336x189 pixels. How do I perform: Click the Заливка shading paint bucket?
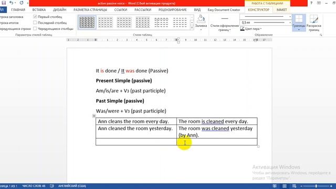201,19
